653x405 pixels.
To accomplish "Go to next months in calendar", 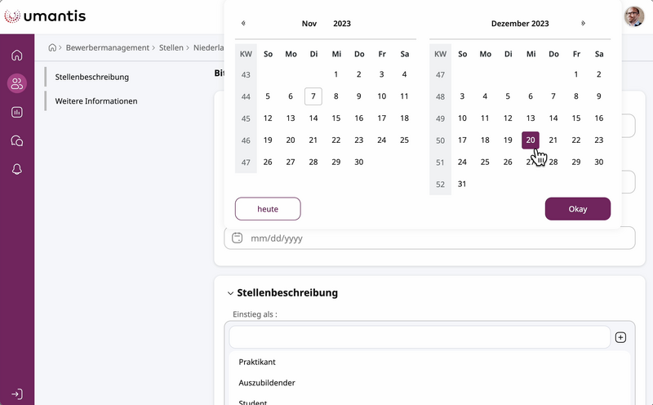I will pyautogui.click(x=583, y=24).
